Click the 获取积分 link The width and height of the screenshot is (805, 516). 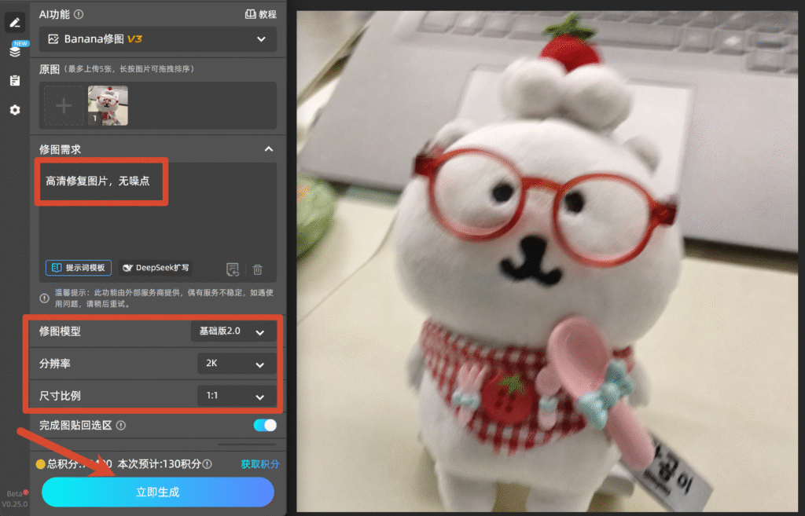point(259,464)
